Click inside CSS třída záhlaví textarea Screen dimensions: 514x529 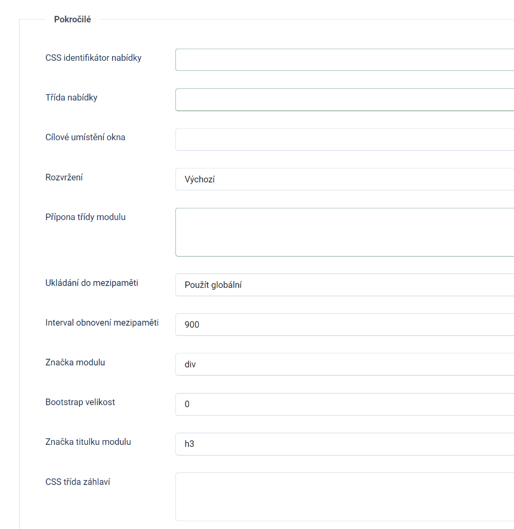coord(344,497)
